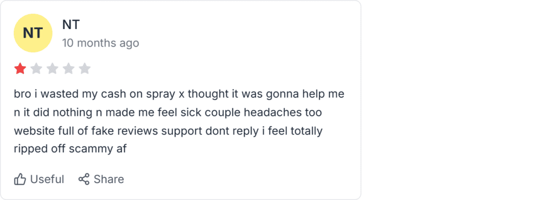Click the line "website full of fake reviews"

[x=168, y=131]
